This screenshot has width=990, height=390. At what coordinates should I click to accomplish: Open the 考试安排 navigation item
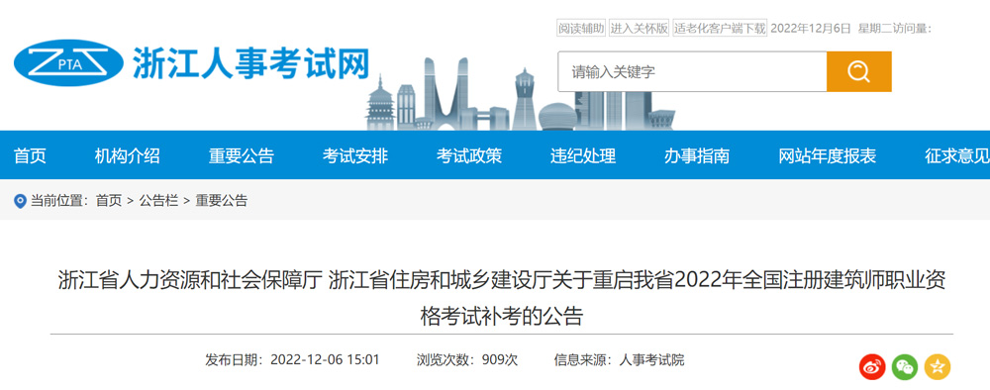pos(355,155)
